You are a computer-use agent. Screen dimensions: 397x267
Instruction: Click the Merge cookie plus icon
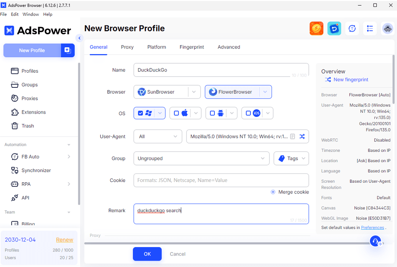273,192
